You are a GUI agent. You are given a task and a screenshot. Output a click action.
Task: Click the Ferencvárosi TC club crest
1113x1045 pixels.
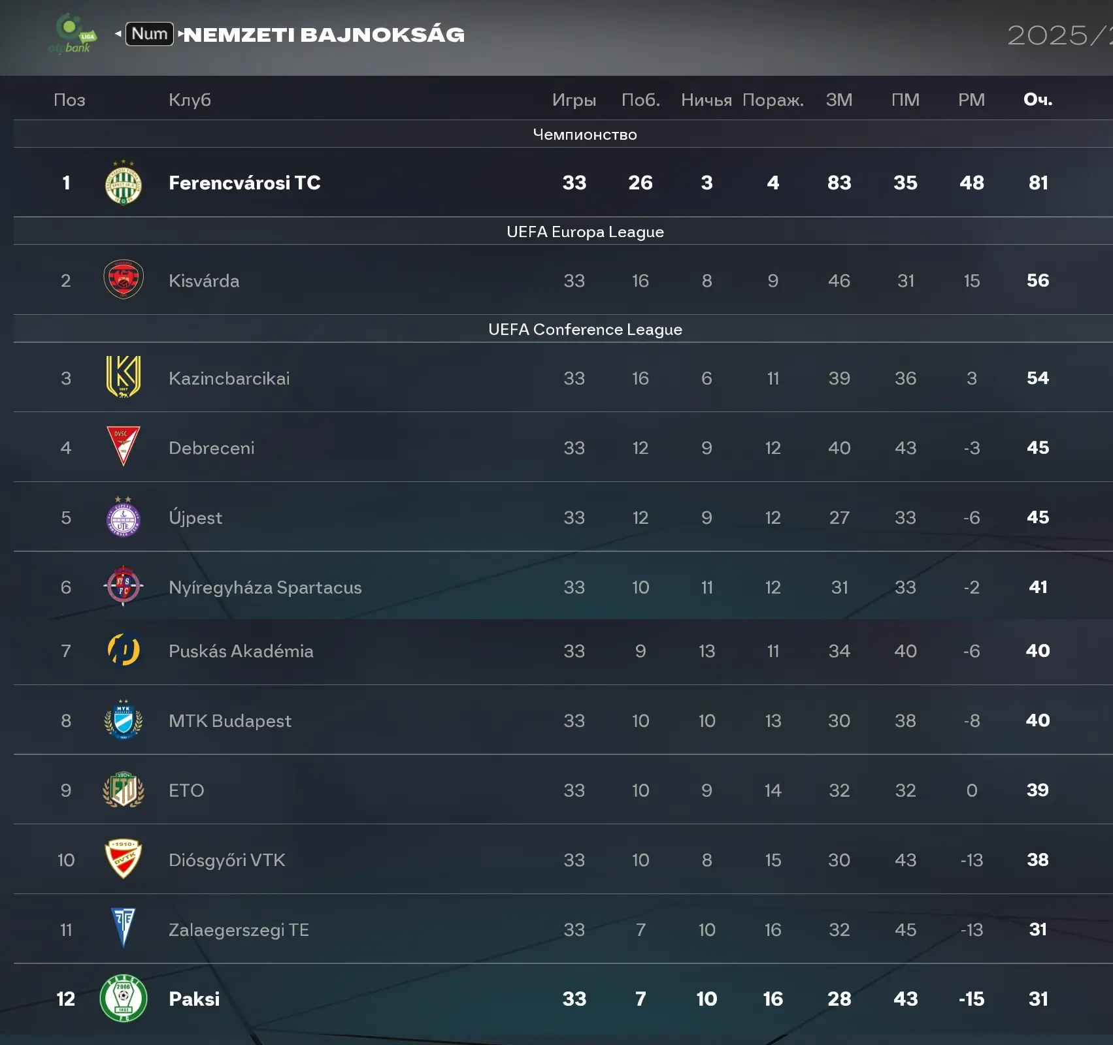[123, 183]
